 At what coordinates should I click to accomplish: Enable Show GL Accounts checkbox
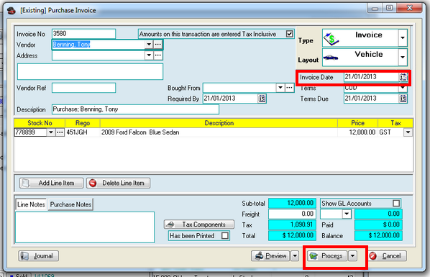(x=396, y=203)
